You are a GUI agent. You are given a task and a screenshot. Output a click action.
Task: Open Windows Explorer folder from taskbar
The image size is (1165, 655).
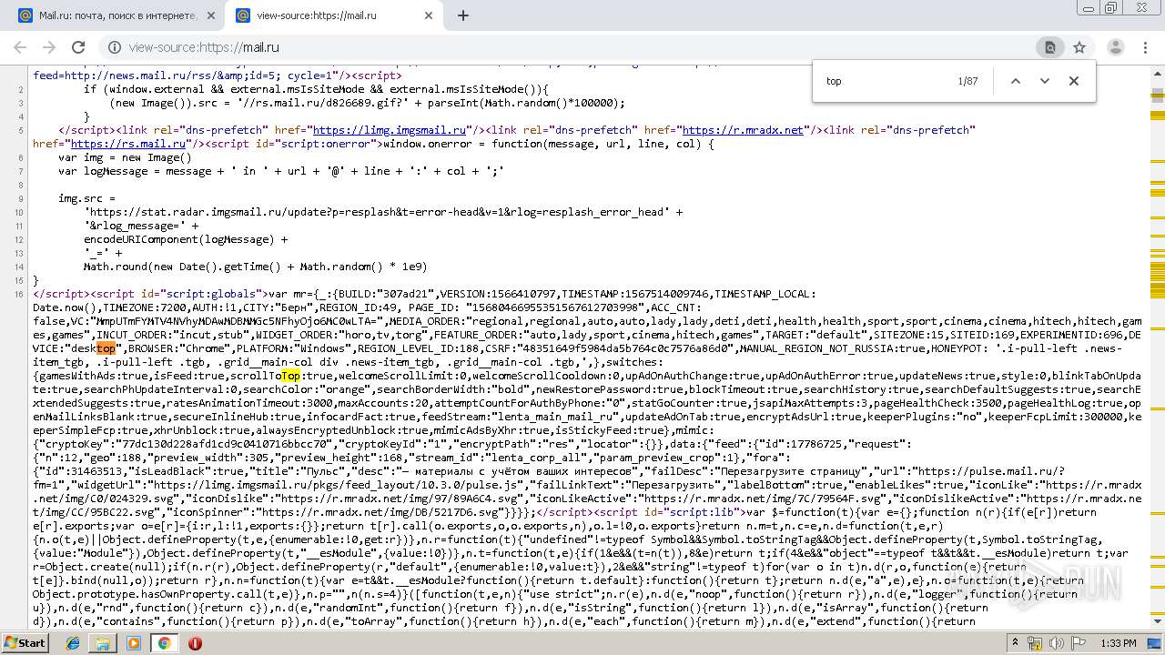103,642
